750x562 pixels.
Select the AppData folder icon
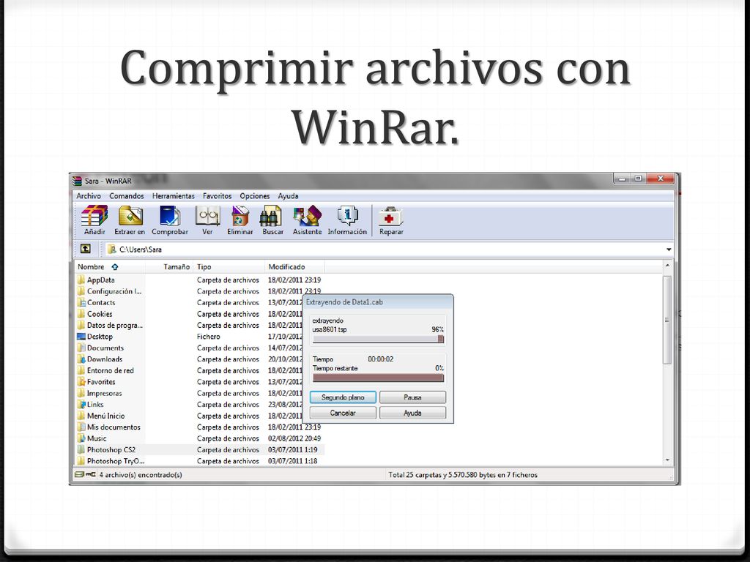click(81, 280)
